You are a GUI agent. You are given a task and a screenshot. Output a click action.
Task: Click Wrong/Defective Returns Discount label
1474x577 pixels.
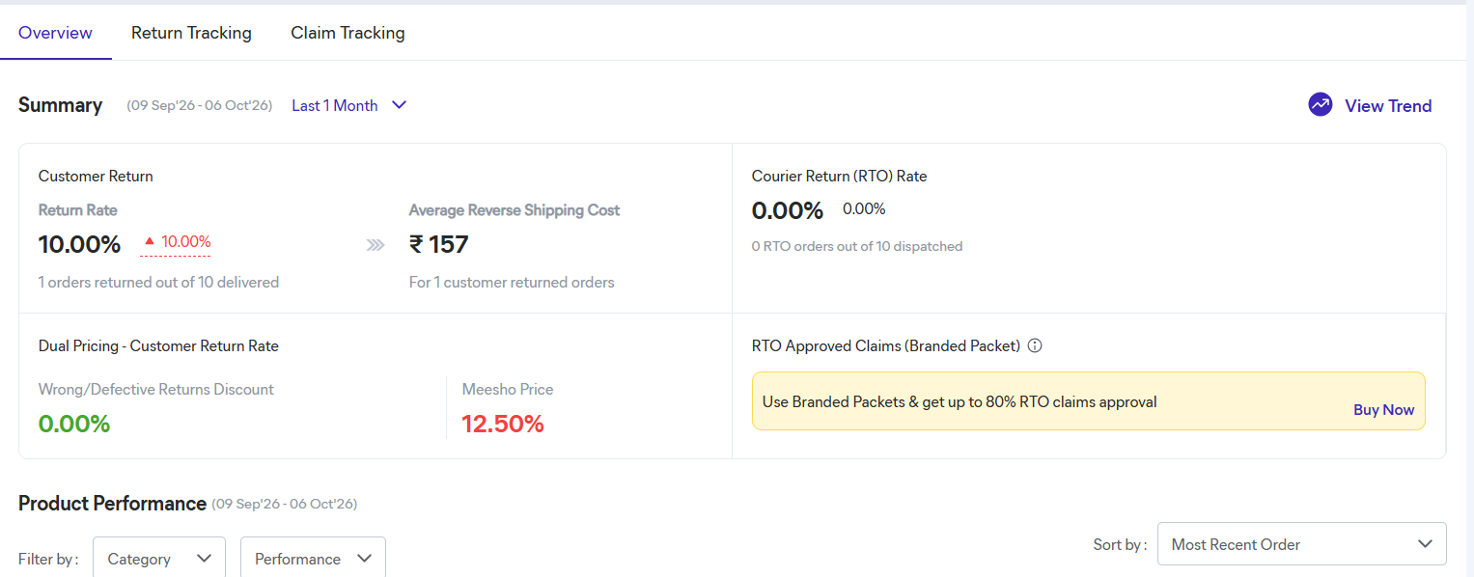156,390
